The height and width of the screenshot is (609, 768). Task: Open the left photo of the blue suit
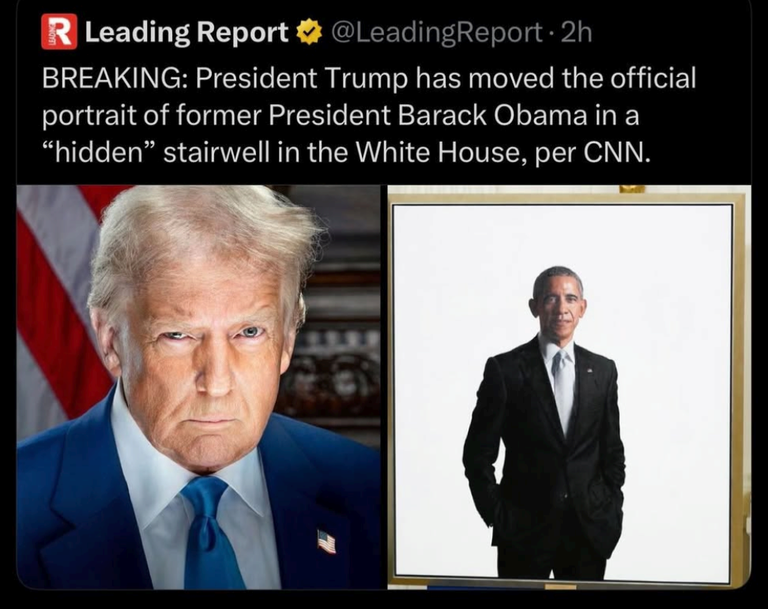pos(198,387)
